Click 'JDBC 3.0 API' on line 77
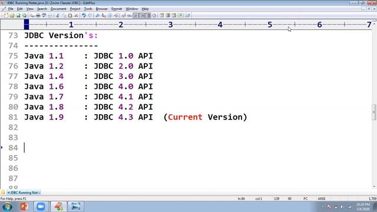Image resolution: width=377 pixels, height=212 pixels. [123, 76]
